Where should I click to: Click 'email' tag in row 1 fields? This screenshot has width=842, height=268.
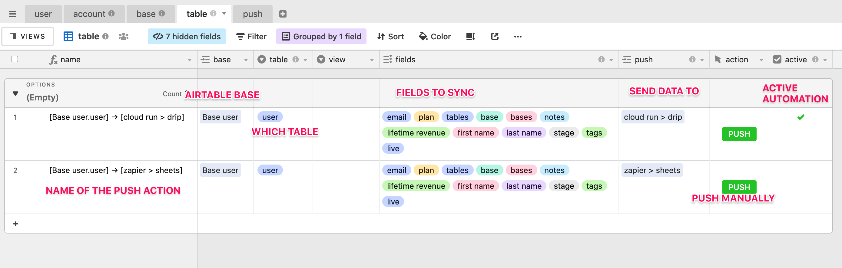point(396,117)
